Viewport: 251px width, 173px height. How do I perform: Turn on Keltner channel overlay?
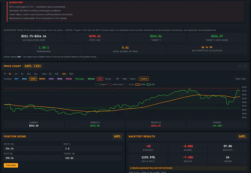click(x=91, y=79)
